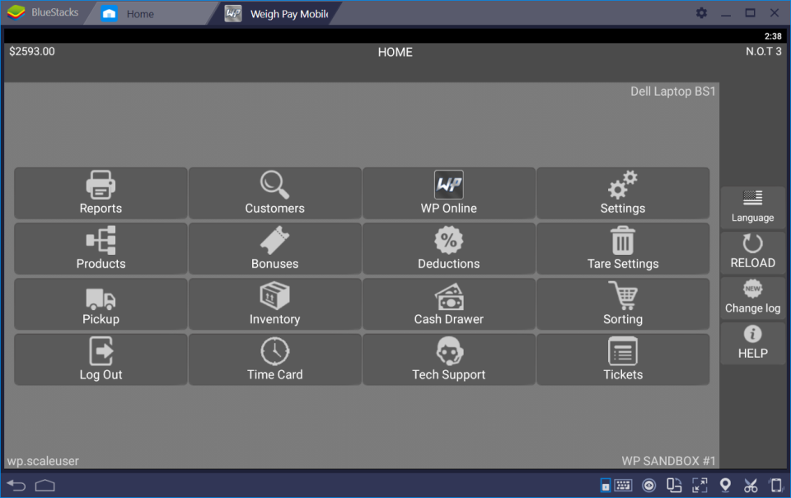Click the BlueStacks logo
The height and width of the screenshot is (498, 791).
[16, 12]
